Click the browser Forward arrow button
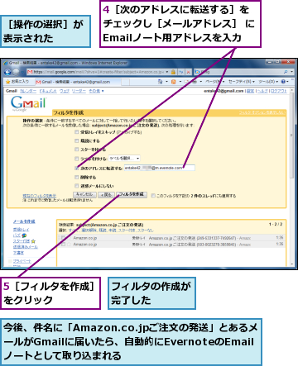 pos(16,72)
